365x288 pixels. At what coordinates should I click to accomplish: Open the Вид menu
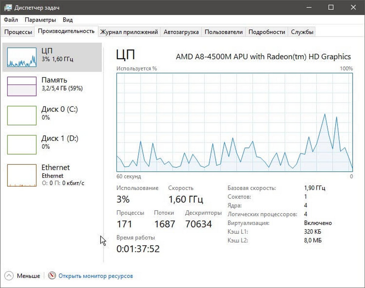(x=68, y=20)
